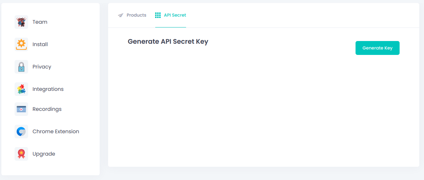Click the blue Chrome Extension icon
This screenshot has height=180, width=424.
click(x=21, y=132)
